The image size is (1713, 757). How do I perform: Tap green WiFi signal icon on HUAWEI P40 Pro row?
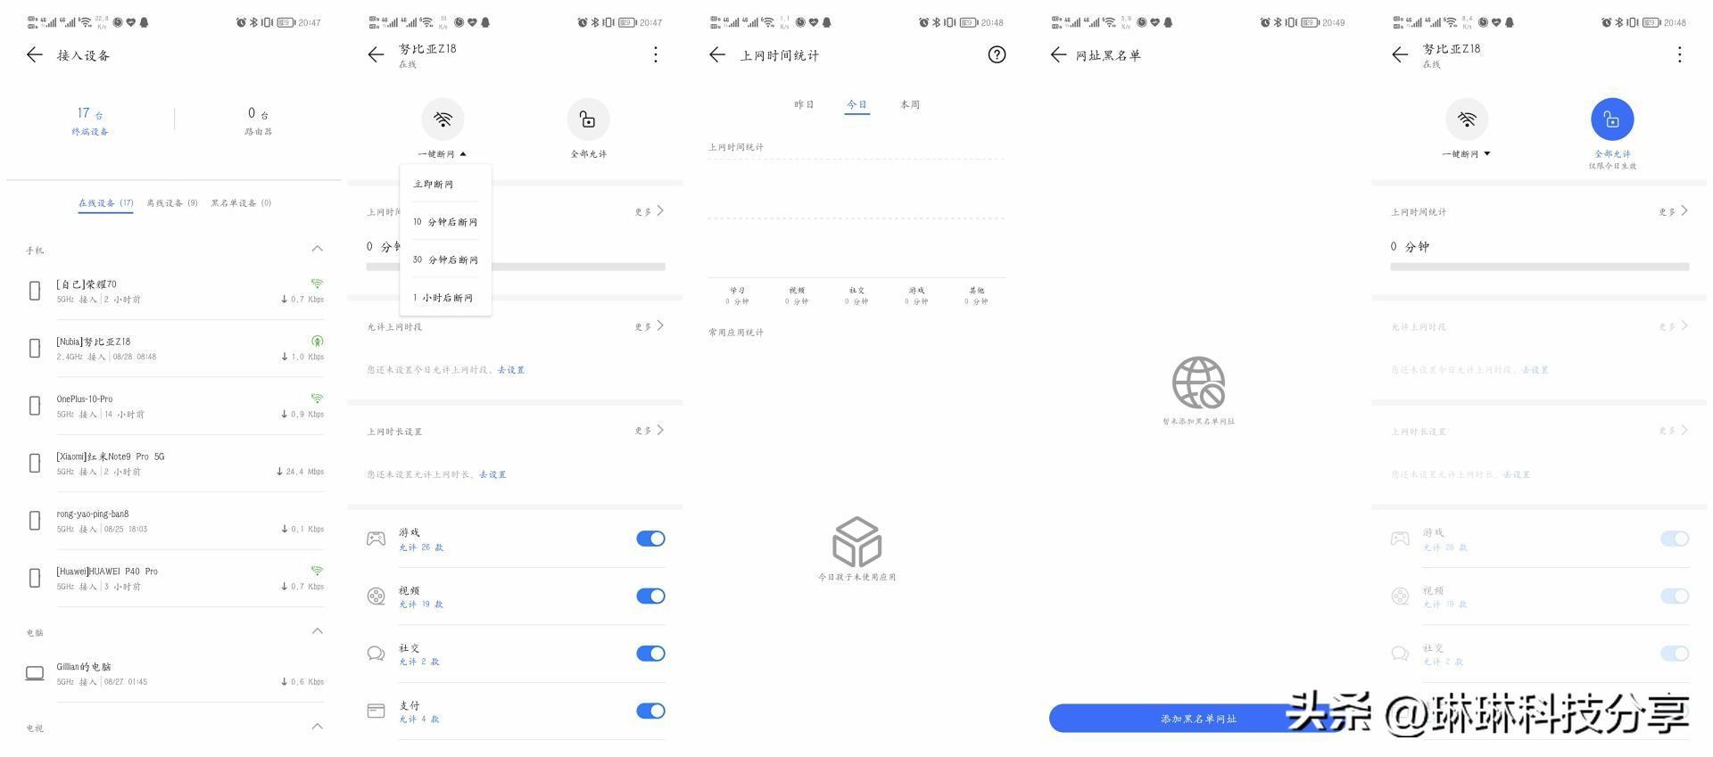click(317, 571)
